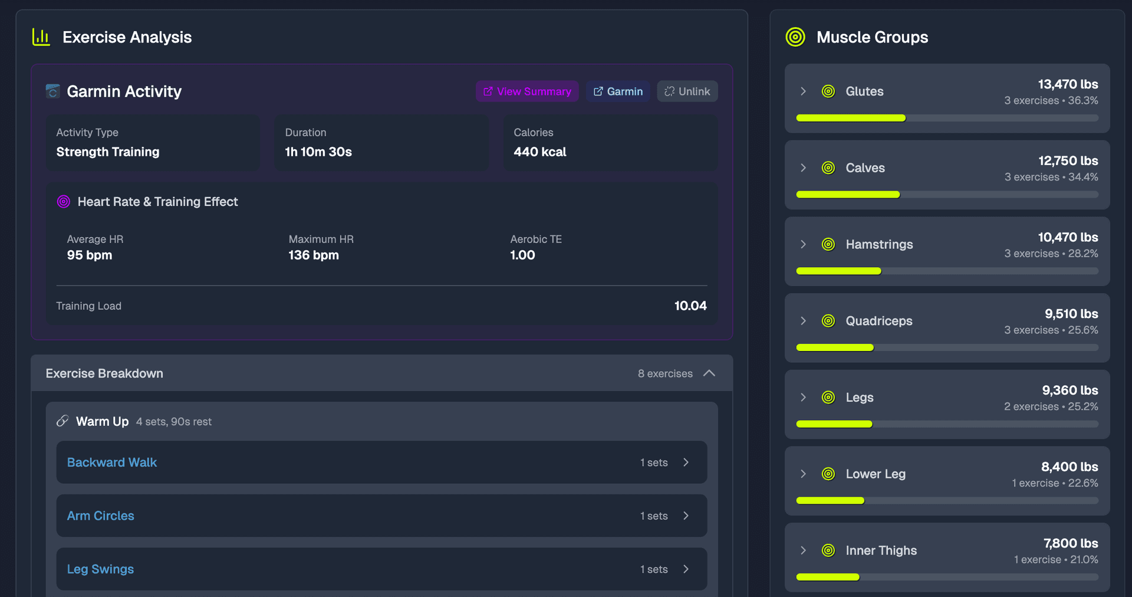Viewport: 1132px width, 597px height.
Task: Click the Muscle Groups bullseye icon
Action: (x=795, y=37)
